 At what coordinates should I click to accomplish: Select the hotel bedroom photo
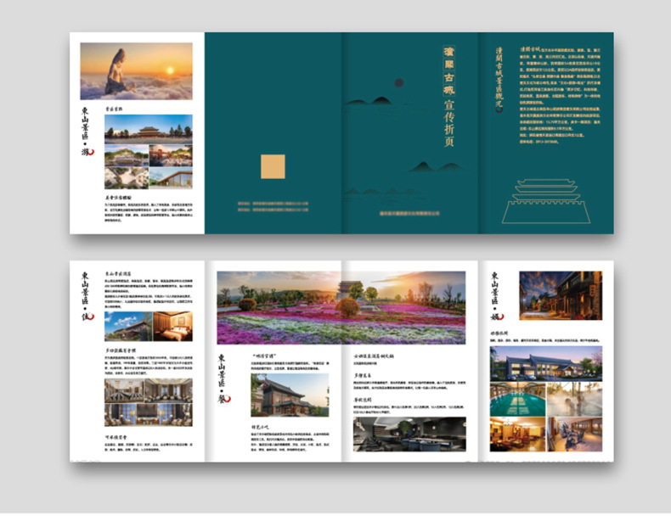(173, 326)
